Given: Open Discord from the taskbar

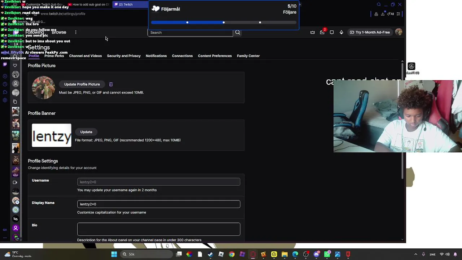Looking at the screenshot, I should pyautogui.click(x=317, y=254).
